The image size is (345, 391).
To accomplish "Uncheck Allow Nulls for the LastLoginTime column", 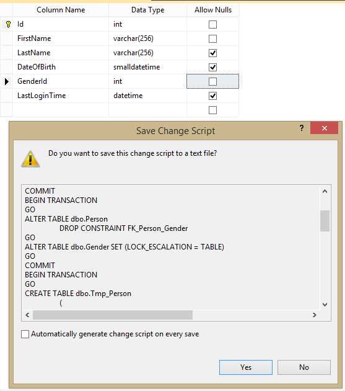I will (x=212, y=96).
